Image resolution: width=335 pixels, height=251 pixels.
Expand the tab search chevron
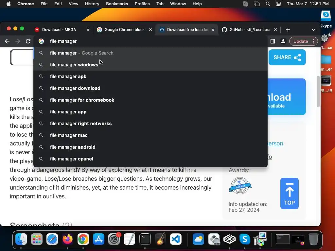[x=313, y=30]
